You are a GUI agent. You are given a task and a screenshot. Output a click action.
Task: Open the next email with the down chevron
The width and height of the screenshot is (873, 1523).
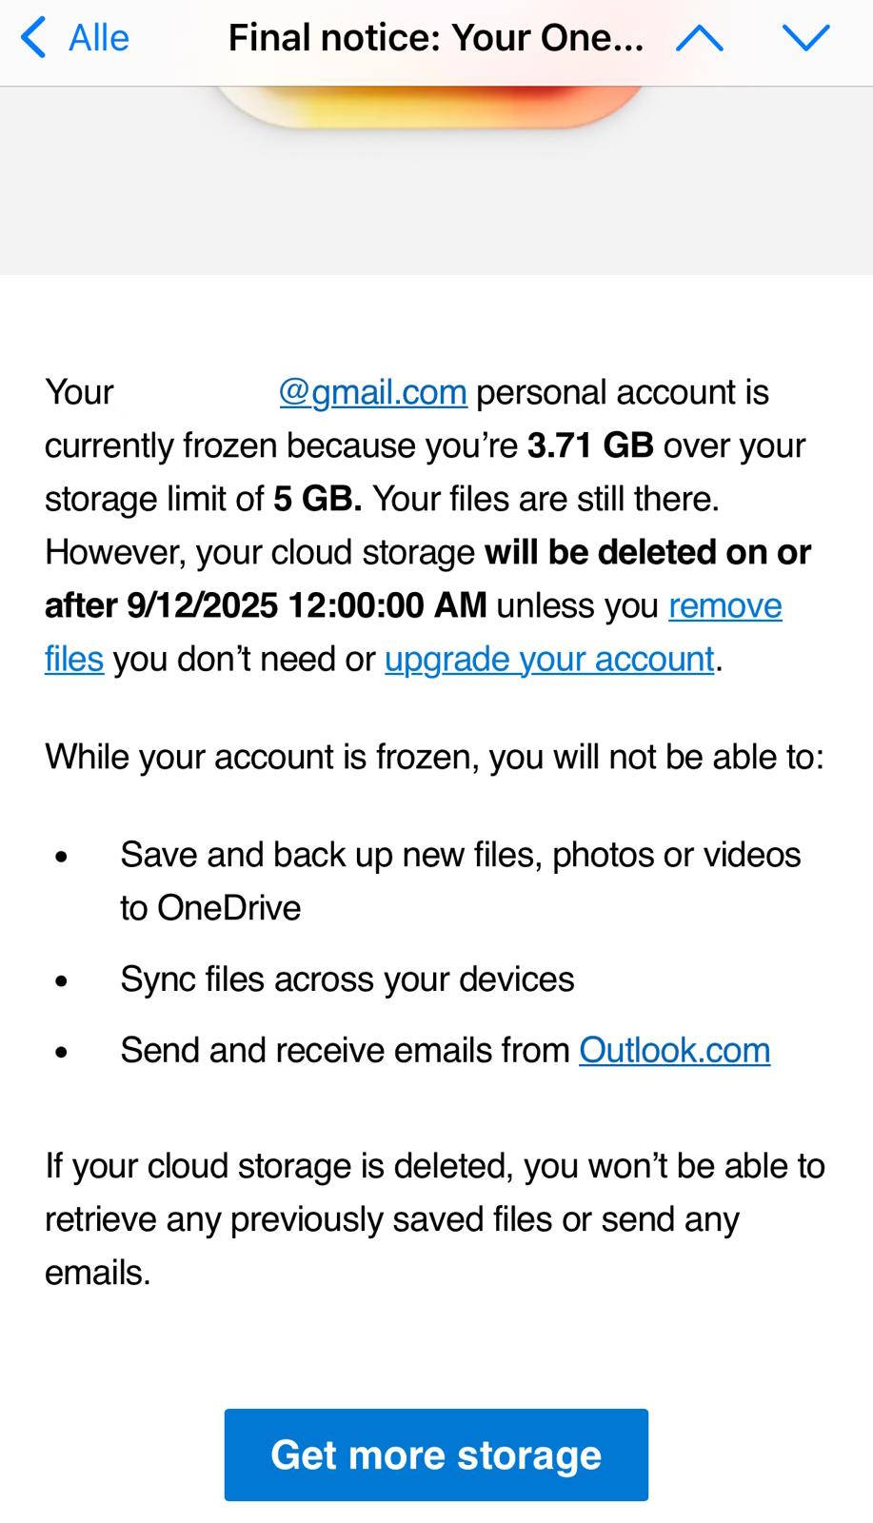click(806, 38)
